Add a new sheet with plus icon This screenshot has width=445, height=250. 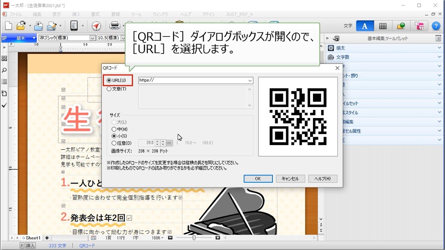coord(47,238)
